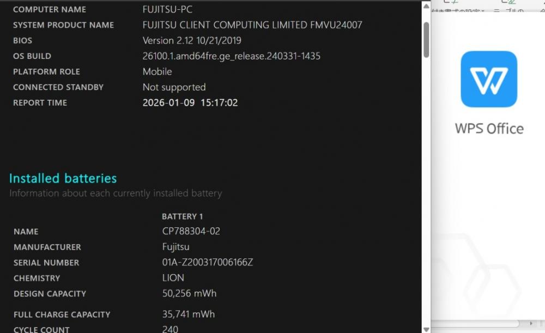Click the battery report scrollbar down arrow

point(426,329)
